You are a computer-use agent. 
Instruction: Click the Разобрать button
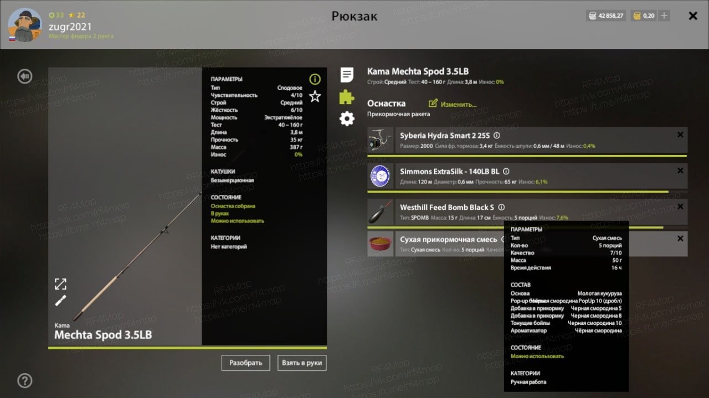245,363
